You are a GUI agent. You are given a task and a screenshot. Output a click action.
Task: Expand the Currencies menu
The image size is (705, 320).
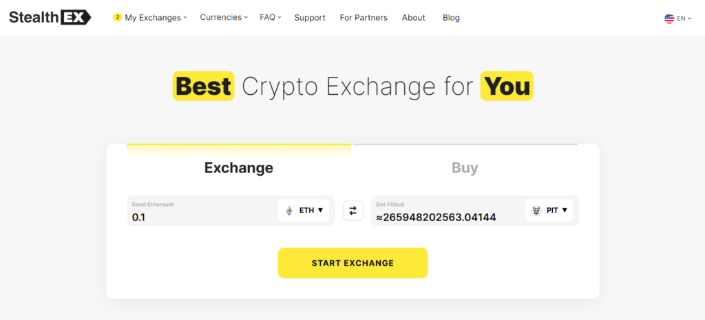coord(224,17)
